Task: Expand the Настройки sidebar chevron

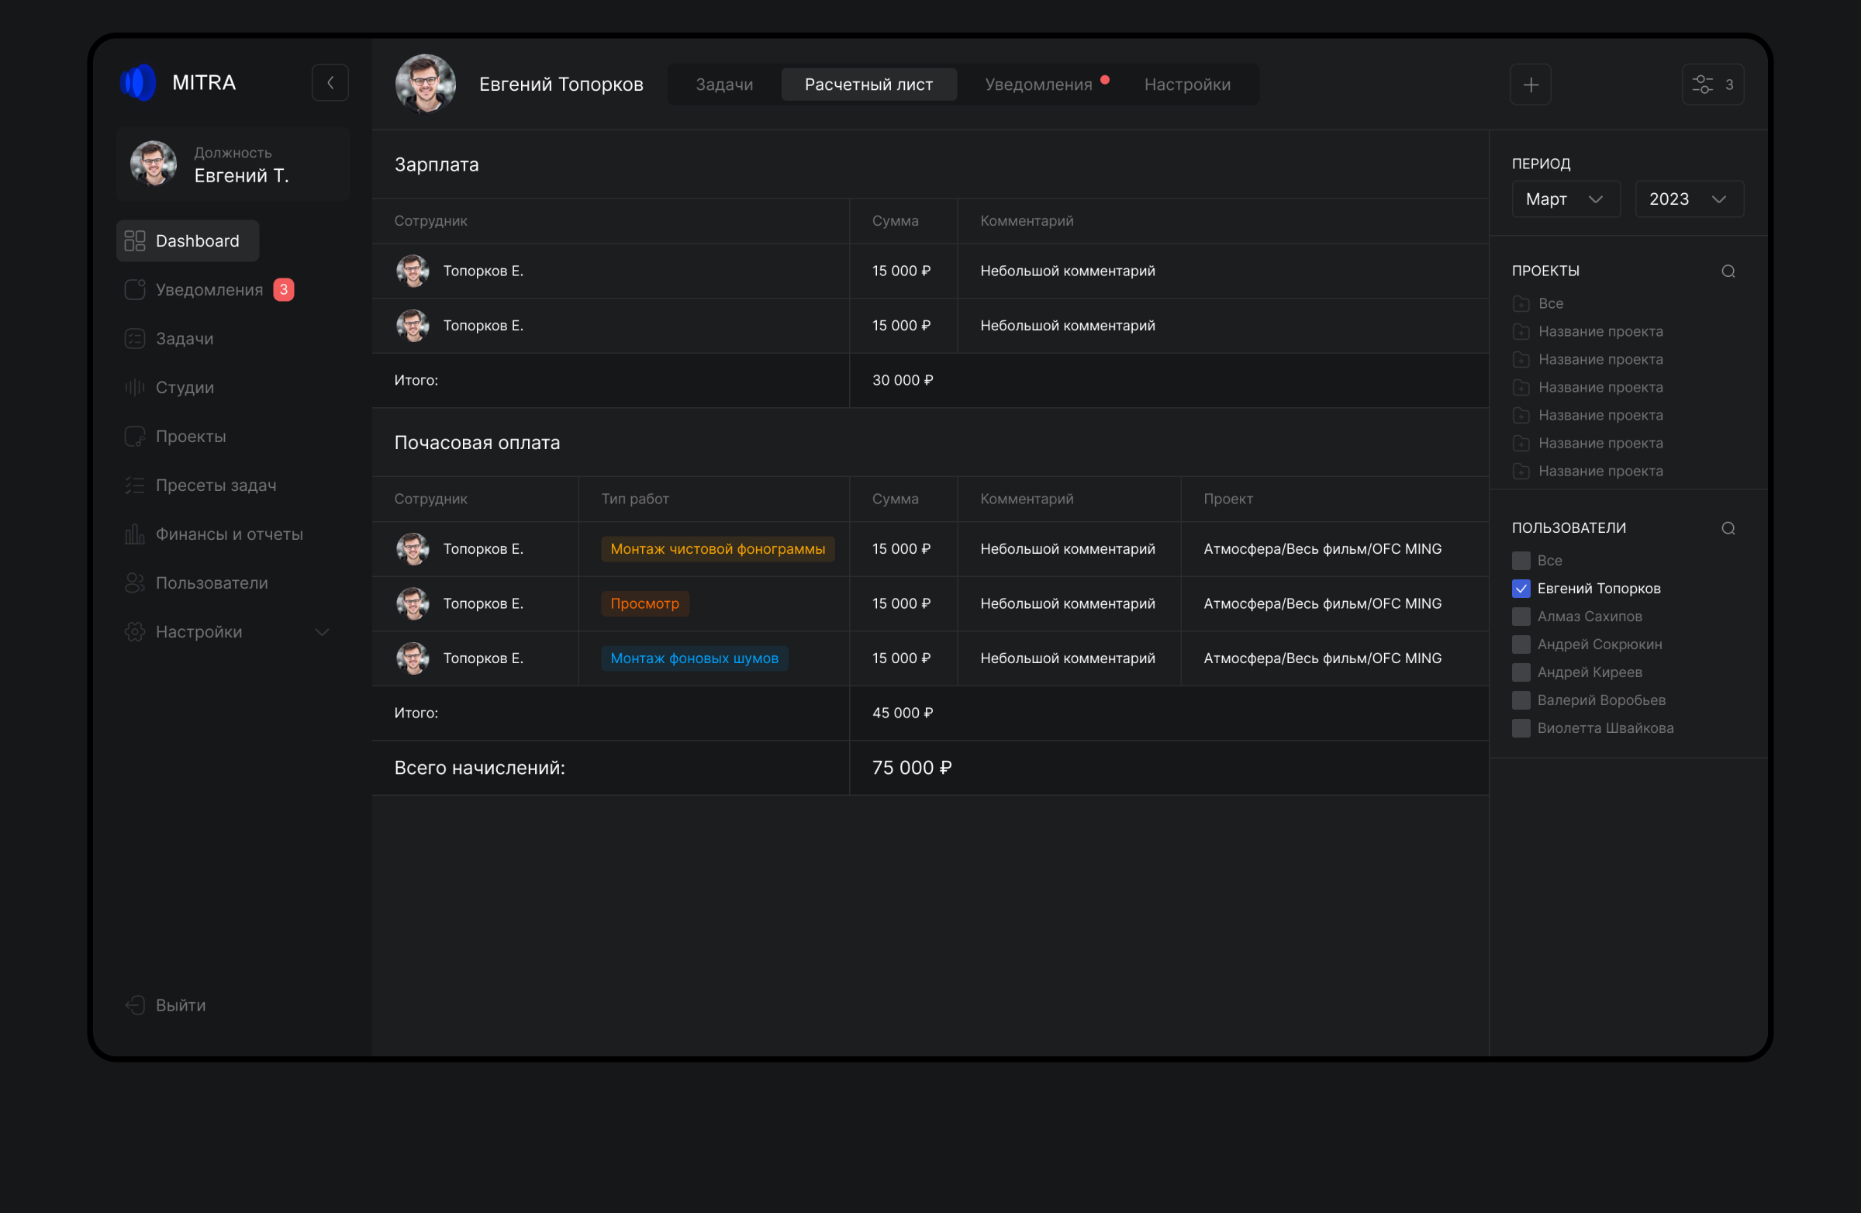Action: (321, 632)
